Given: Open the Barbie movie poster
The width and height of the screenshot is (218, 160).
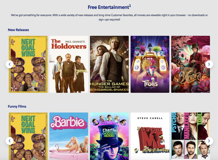Looking at the screenshot, I should pos(69,136).
